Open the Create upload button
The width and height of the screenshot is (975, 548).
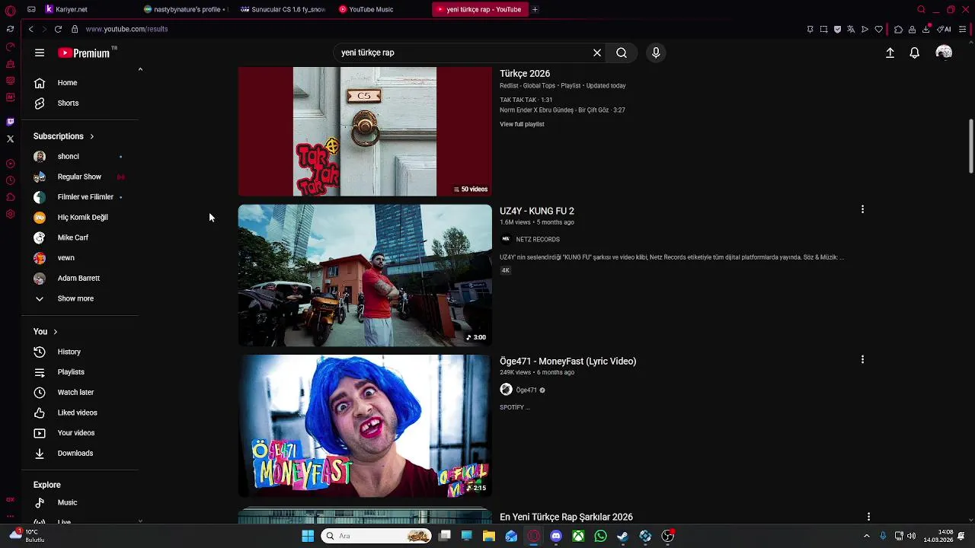(890, 53)
